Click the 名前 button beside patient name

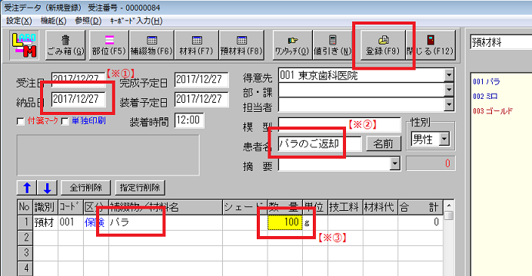[384, 144]
